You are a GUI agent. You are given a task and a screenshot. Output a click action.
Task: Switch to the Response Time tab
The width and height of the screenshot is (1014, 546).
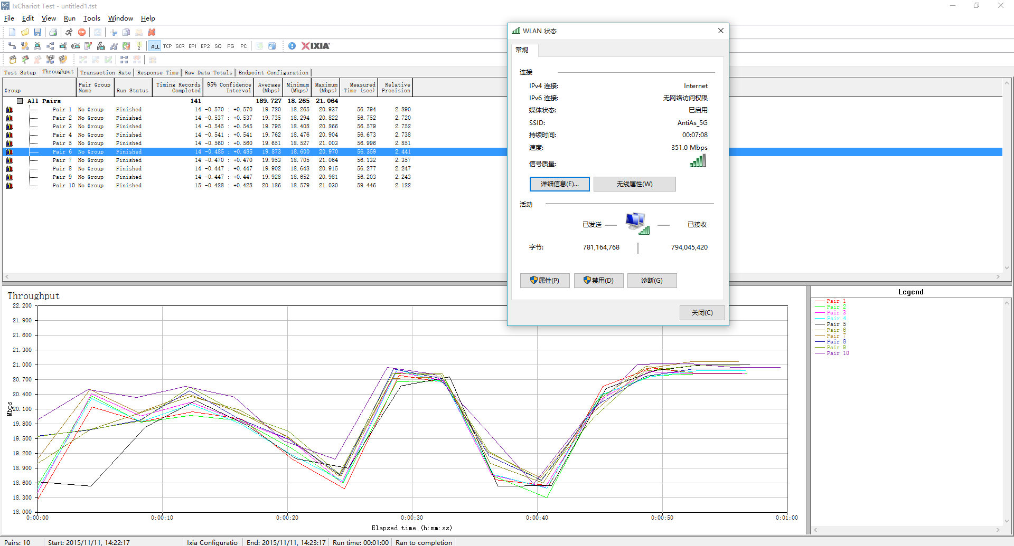[157, 73]
